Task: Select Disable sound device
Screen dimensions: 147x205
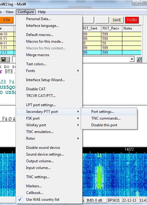Action: (49, 148)
